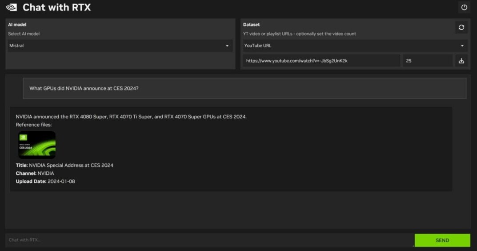Click the download video transcripts icon

click(x=461, y=61)
